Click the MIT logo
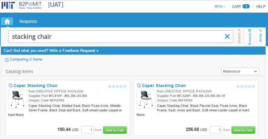268x139 pixels. (x=8, y=6)
